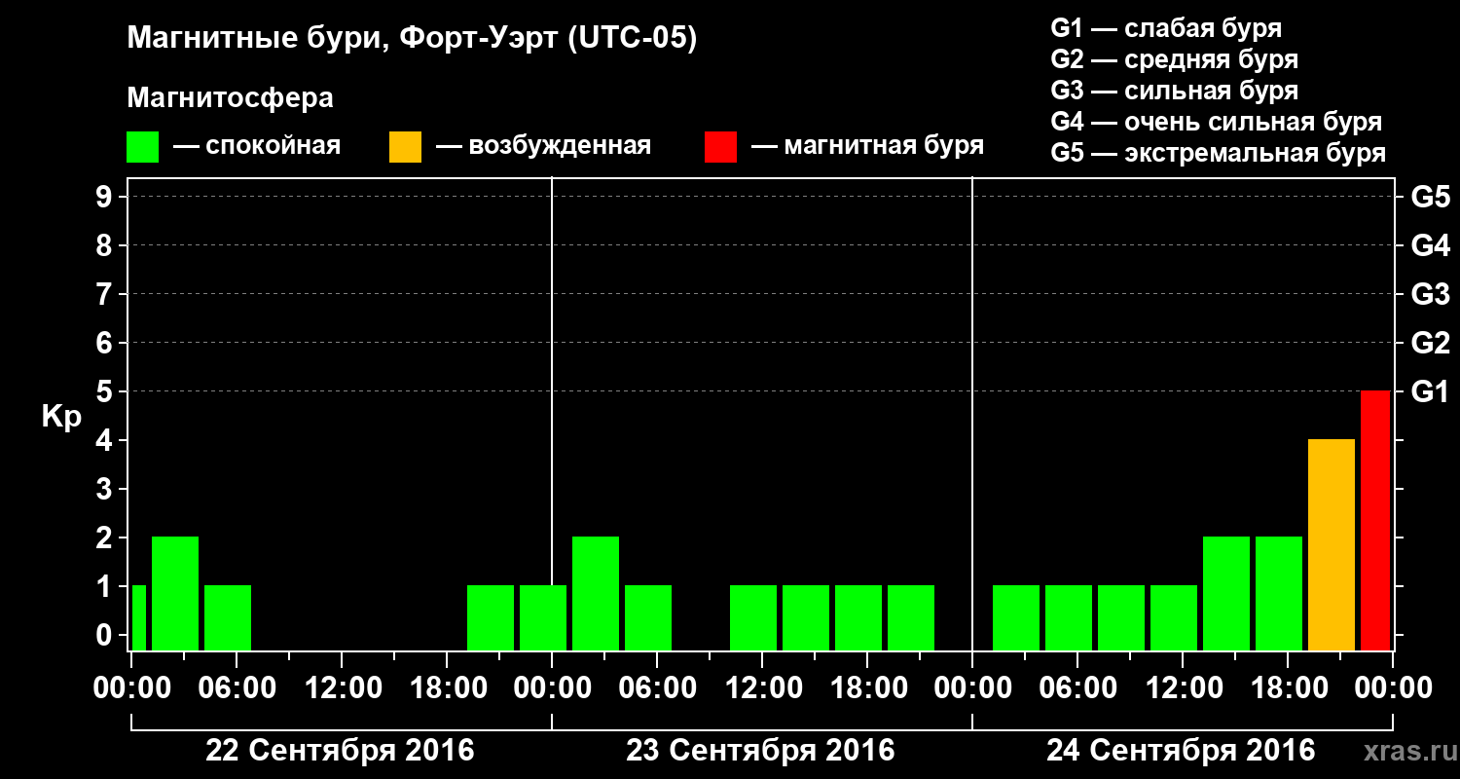
Task: Click the «G4» right-axis label
Action: pos(1430,245)
